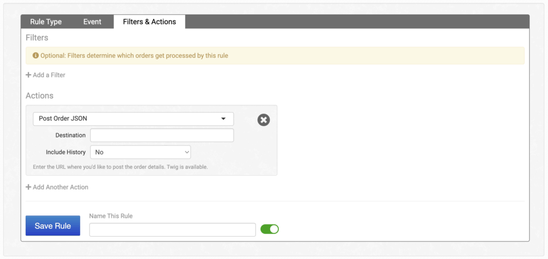The width and height of the screenshot is (548, 259).
Task: Expand the Include History dropdown
Action: [140, 152]
